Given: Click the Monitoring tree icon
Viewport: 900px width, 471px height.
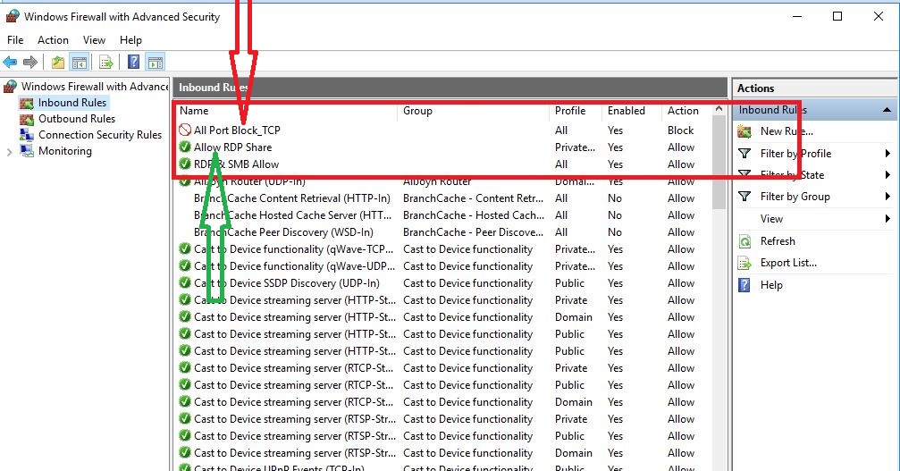Looking at the screenshot, I should 27,151.
